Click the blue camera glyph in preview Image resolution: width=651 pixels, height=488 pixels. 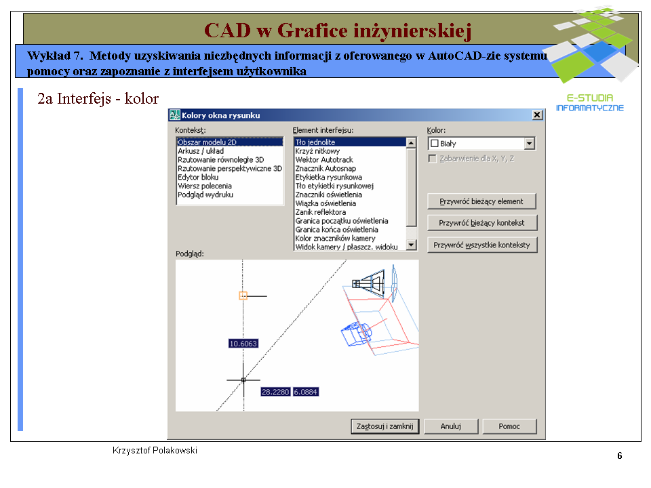click(356, 333)
